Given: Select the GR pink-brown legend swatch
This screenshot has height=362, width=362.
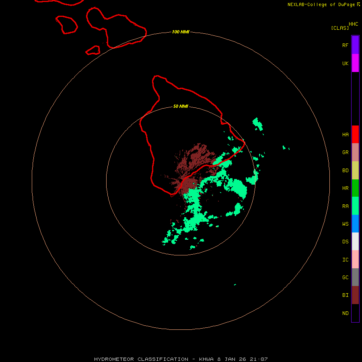Looking at the screenshot, I should tap(355, 152).
